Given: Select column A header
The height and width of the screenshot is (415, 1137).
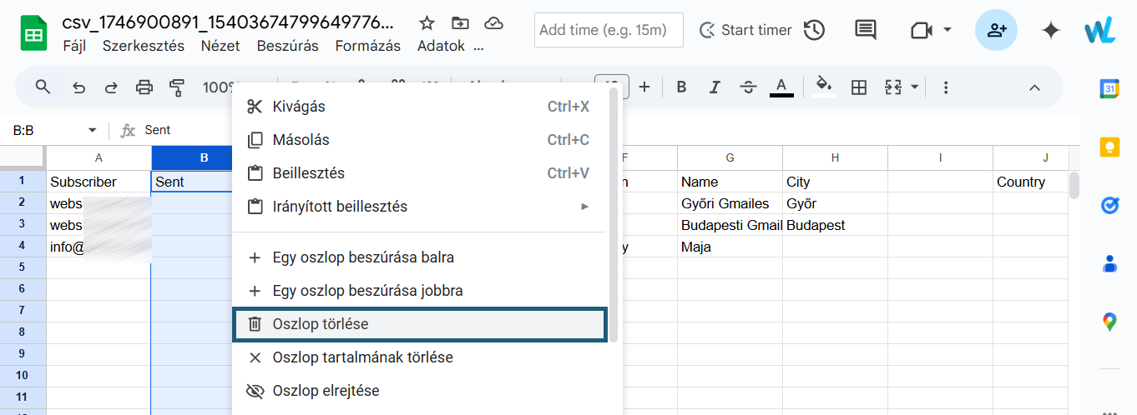Looking at the screenshot, I should click(x=99, y=157).
